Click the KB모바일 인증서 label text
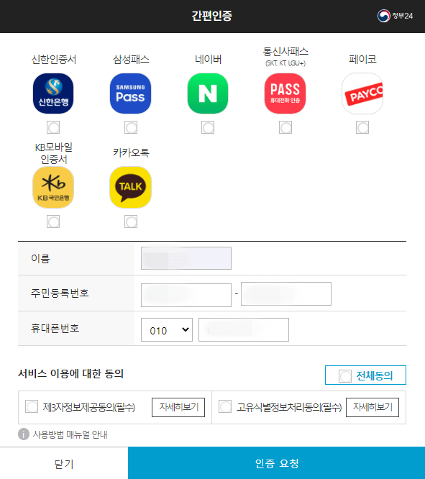The width and height of the screenshot is (425, 479). coord(53,153)
